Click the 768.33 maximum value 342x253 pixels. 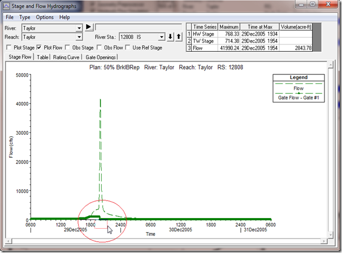(x=229, y=34)
